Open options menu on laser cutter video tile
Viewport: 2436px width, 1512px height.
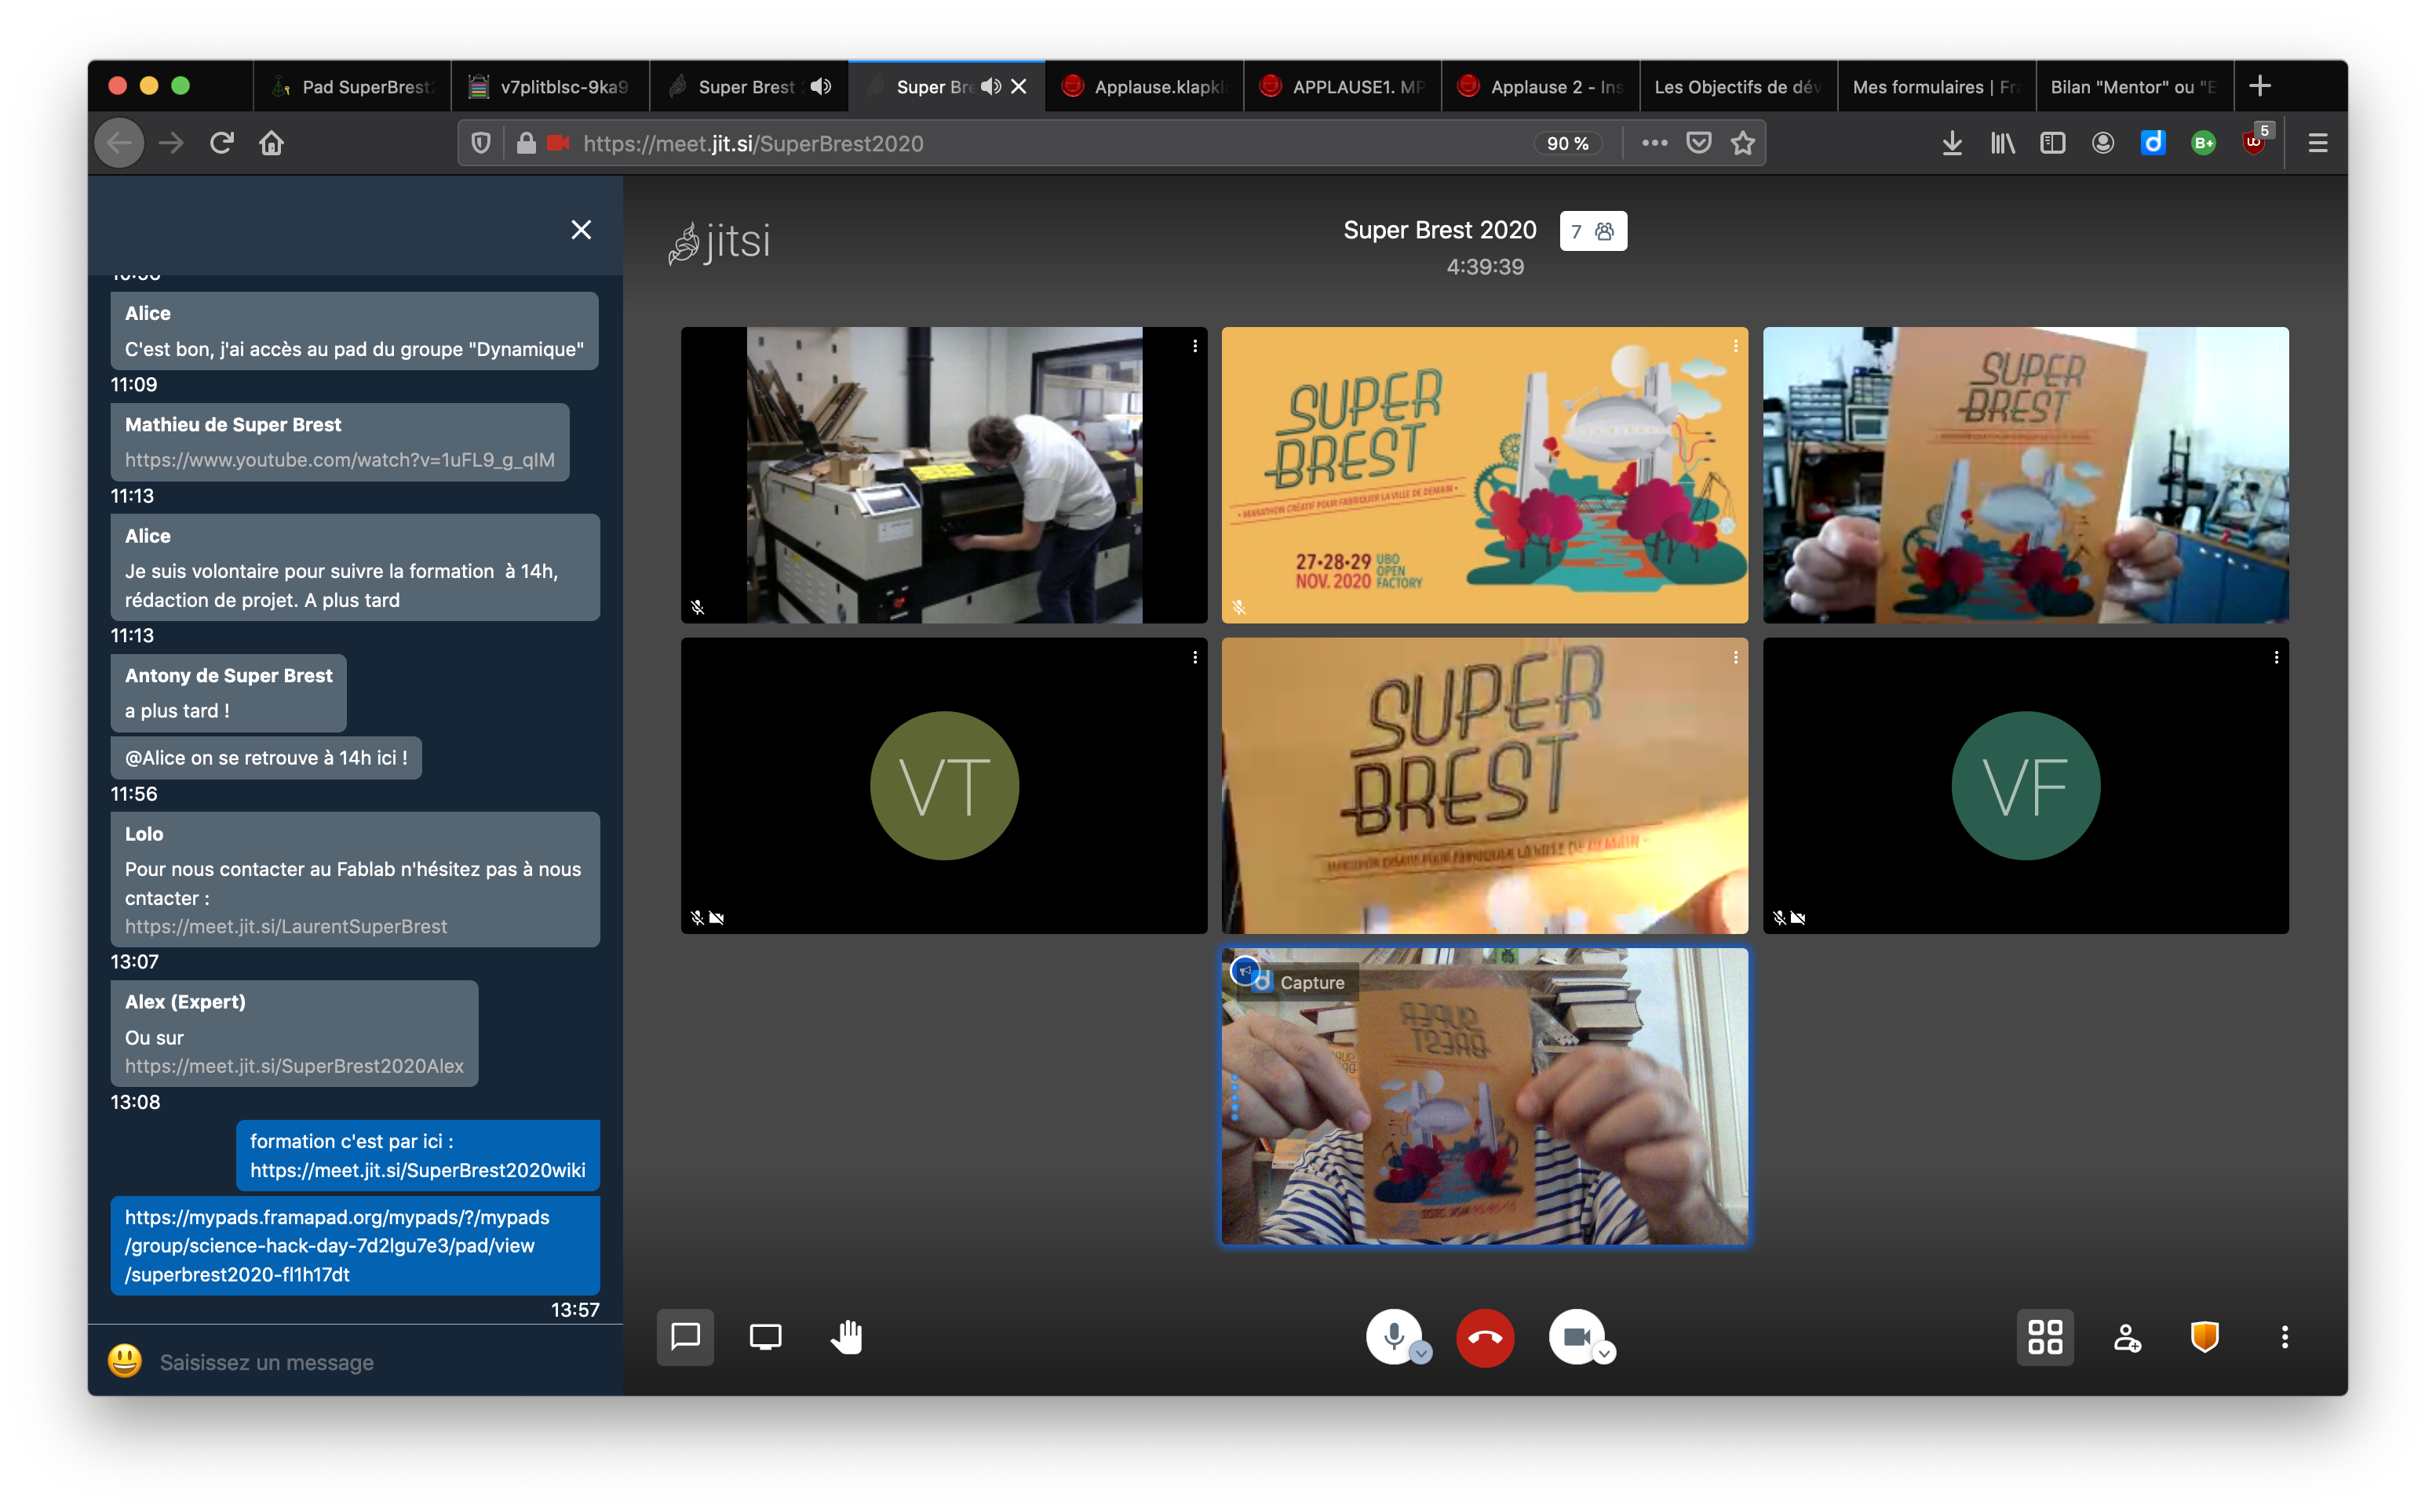point(1194,346)
